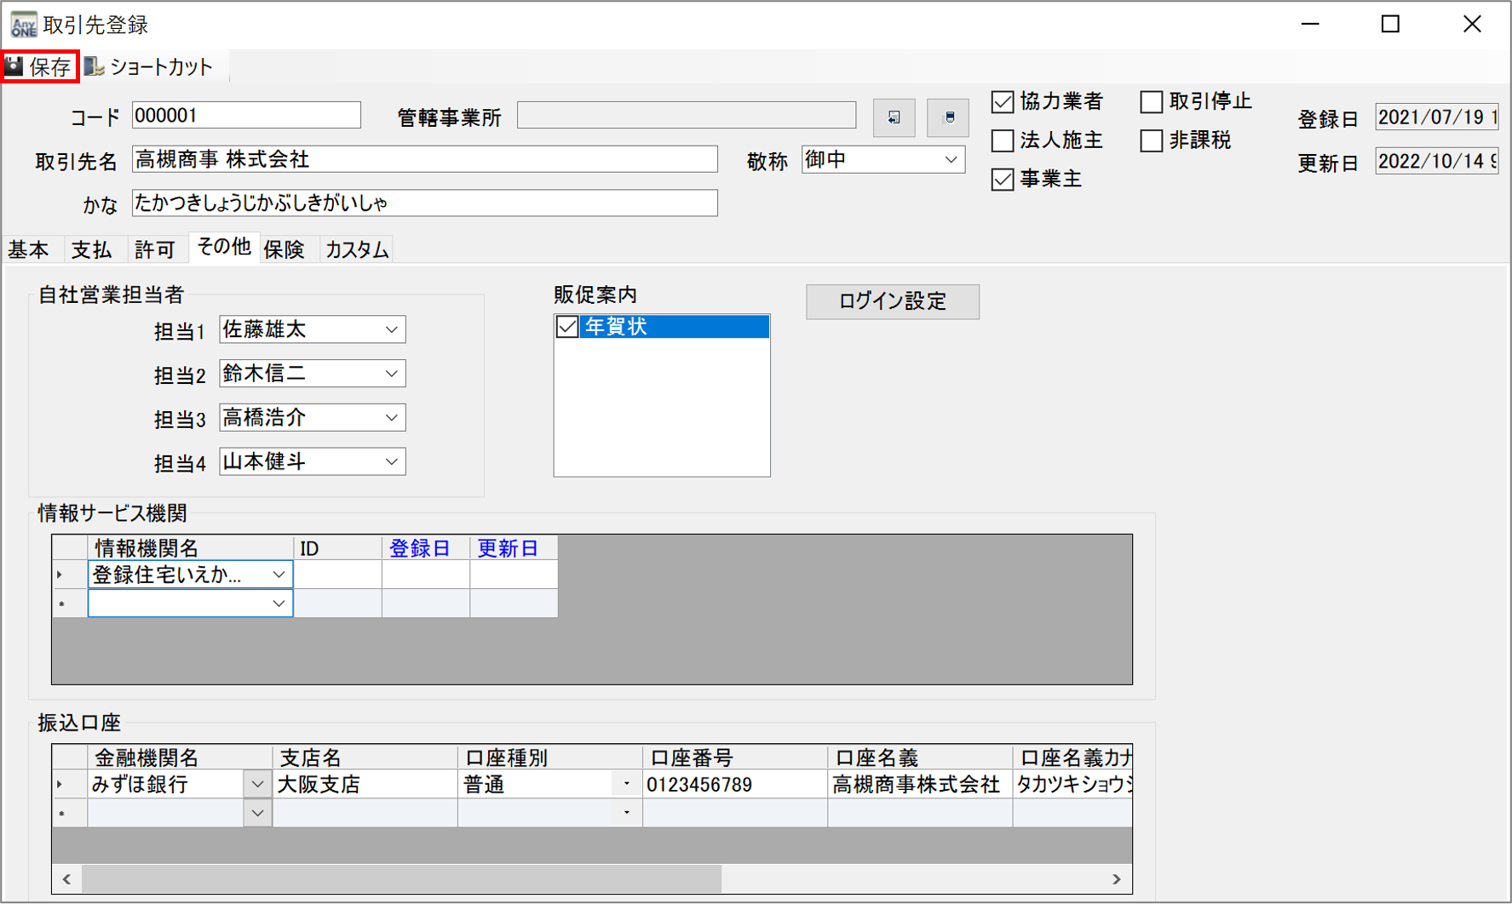
Task: Toggle the 年賀状 checkbox in 販促案内
Action: 567,327
